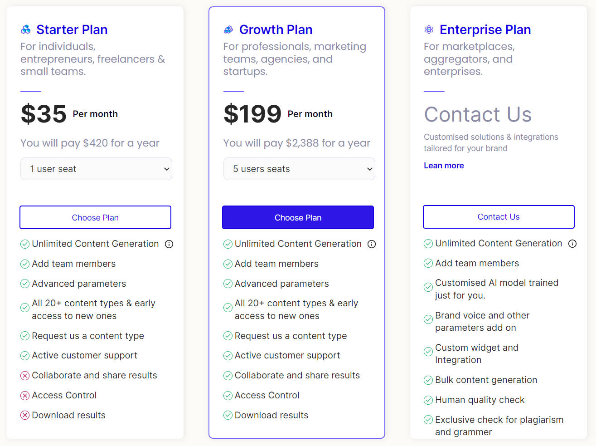Image resolution: width=596 pixels, height=446 pixels.
Task: Click green check by Enterprise Human quality check
Action: (428, 400)
